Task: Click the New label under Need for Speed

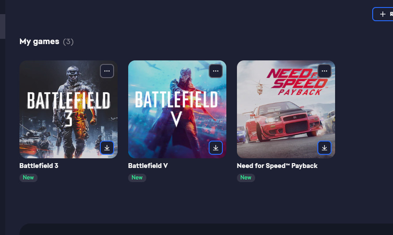Action: (246, 178)
